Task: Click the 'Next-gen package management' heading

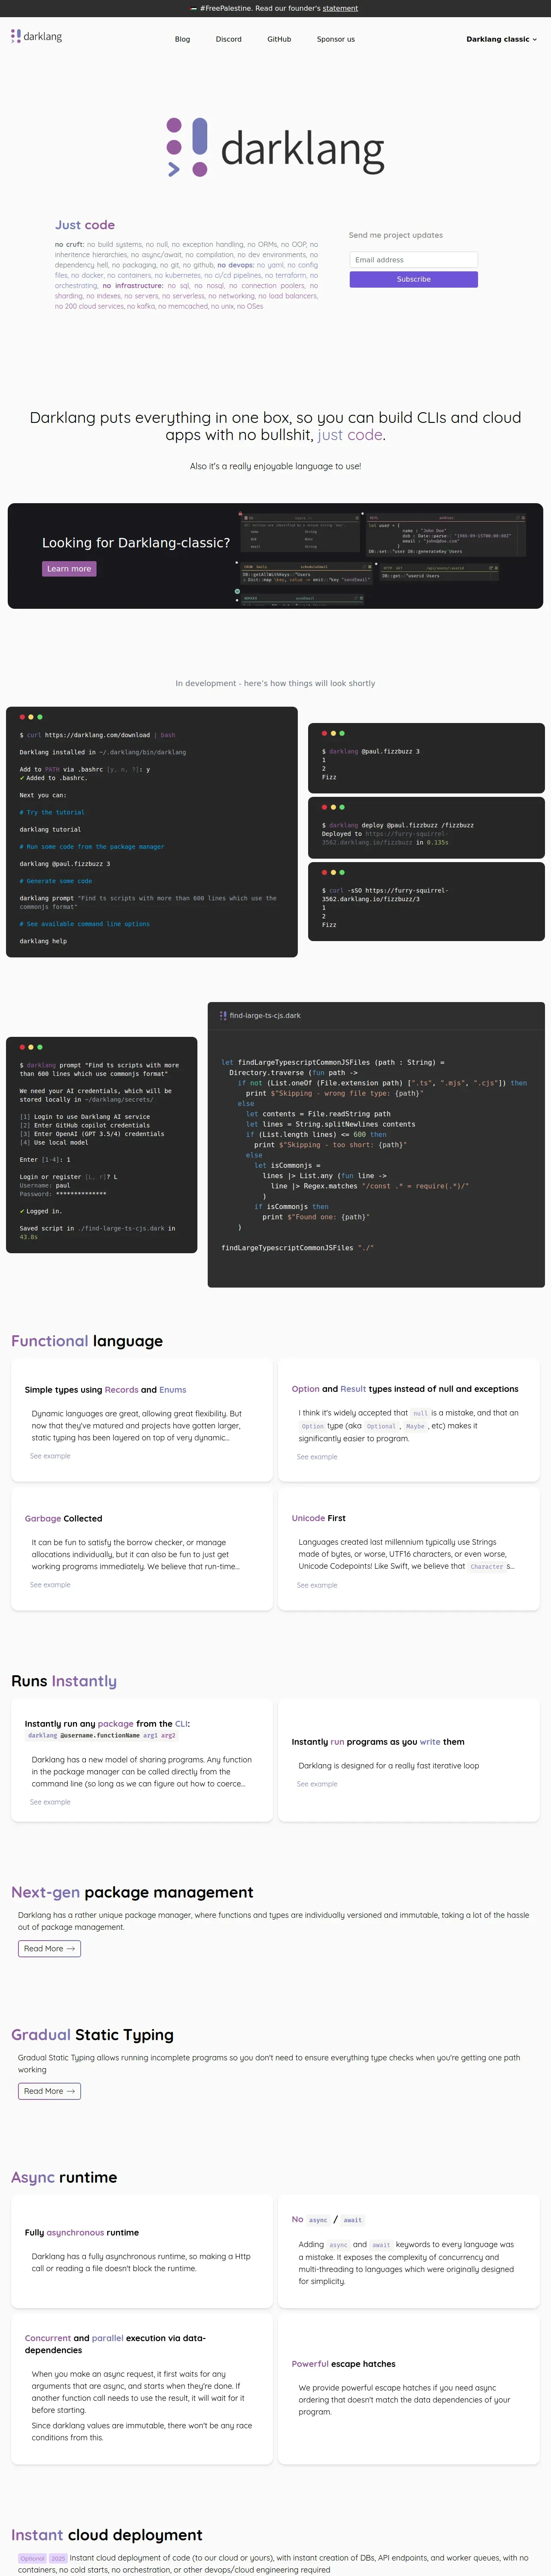Action: [132, 1892]
